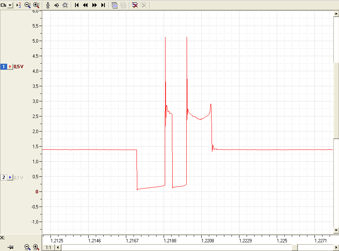The height and width of the screenshot is (251, 339).
Task: Click the horizontal scrollbar thumb
Action: point(295,247)
